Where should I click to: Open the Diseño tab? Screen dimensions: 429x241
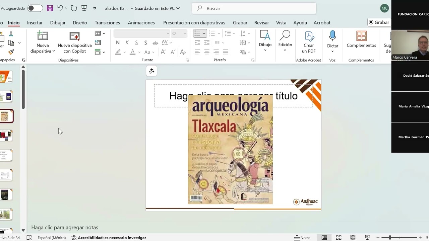coord(80,22)
